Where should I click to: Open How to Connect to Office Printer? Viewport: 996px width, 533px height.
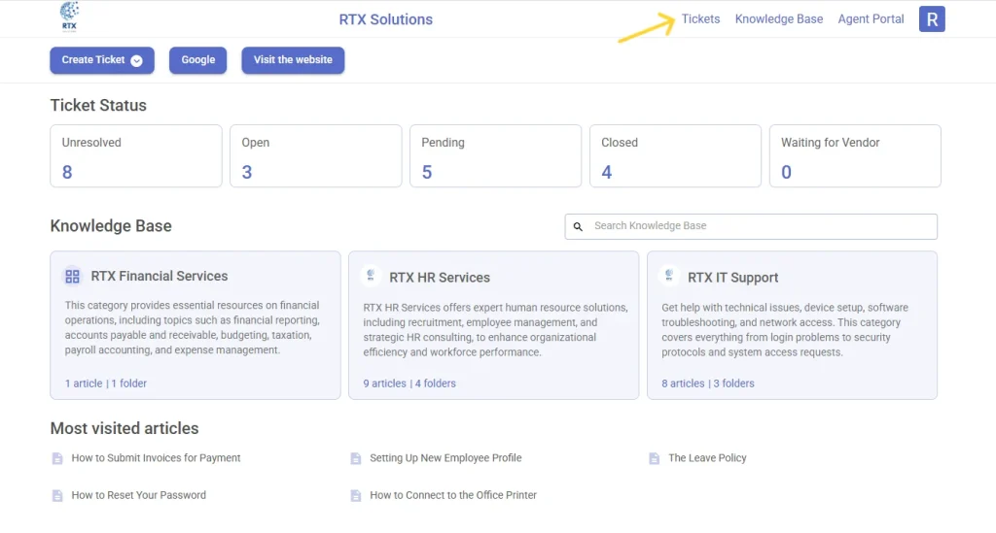(453, 495)
